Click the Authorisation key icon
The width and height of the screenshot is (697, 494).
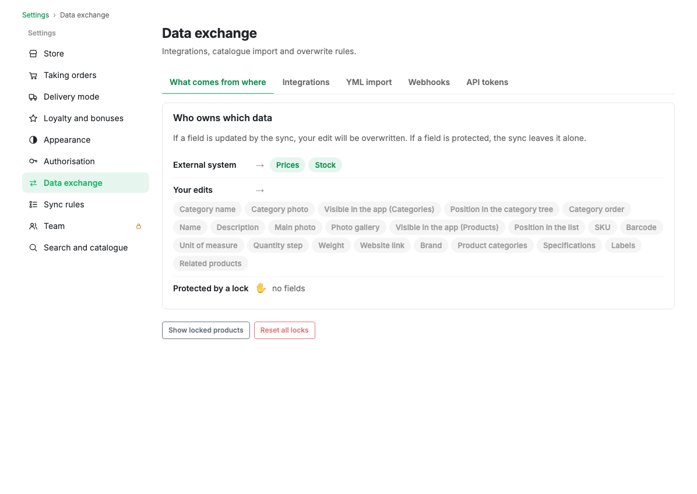[x=33, y=162]
